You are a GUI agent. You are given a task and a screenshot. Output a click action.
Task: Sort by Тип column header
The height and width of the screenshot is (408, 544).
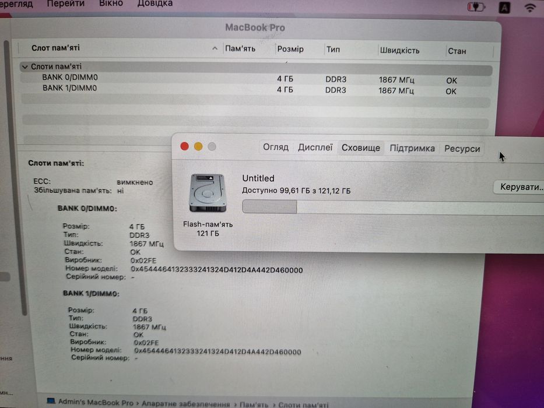333,50
